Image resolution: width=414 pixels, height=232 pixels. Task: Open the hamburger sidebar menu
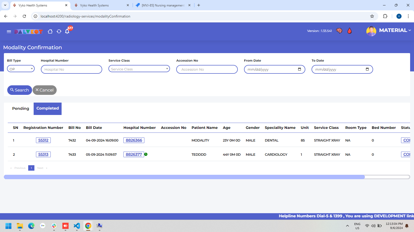(9, 31)
